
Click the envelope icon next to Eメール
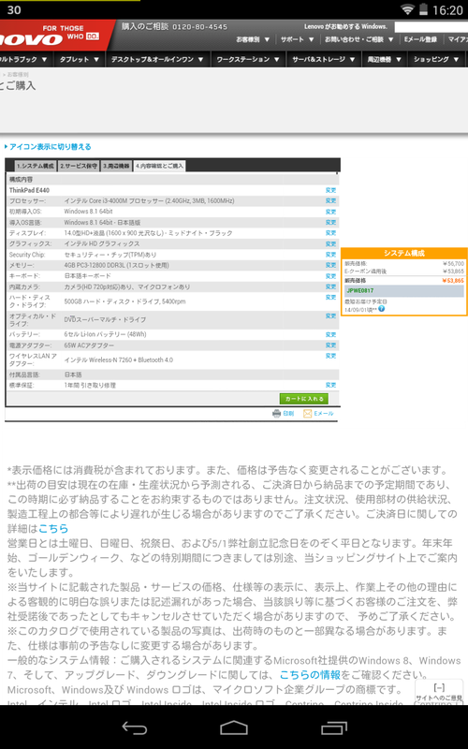(x=308, y=414)
